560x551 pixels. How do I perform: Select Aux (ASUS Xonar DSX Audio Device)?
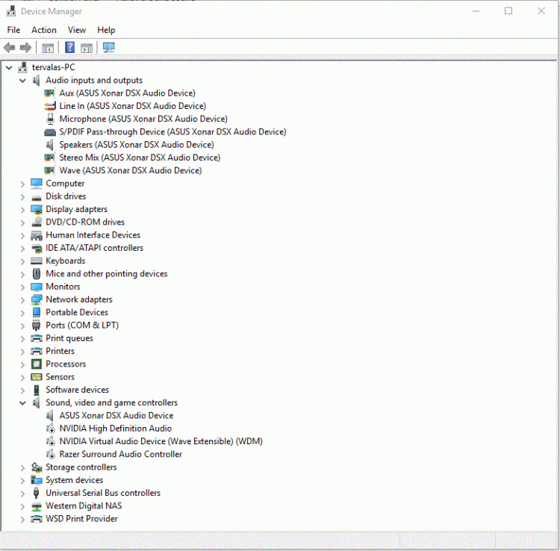point(127,93)
